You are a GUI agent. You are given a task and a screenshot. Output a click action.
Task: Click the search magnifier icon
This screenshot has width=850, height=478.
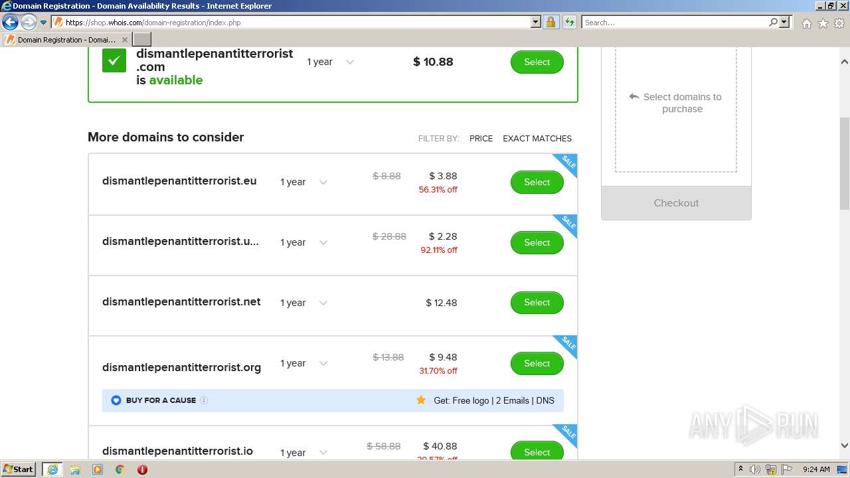(773, 22)
